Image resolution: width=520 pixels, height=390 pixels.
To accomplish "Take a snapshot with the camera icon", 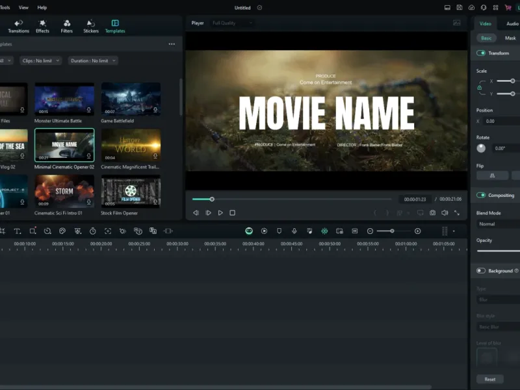I will click(x=432, y=213).
